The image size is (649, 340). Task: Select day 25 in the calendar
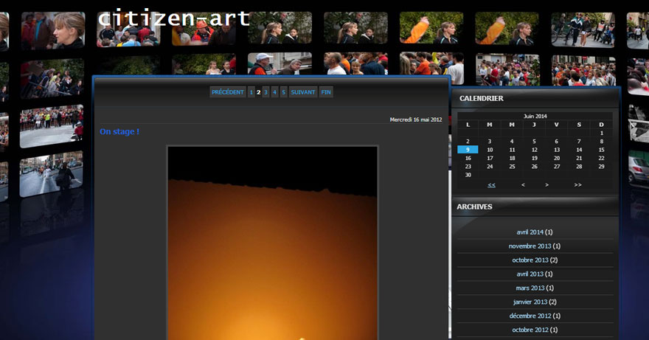tap(512, 167)
